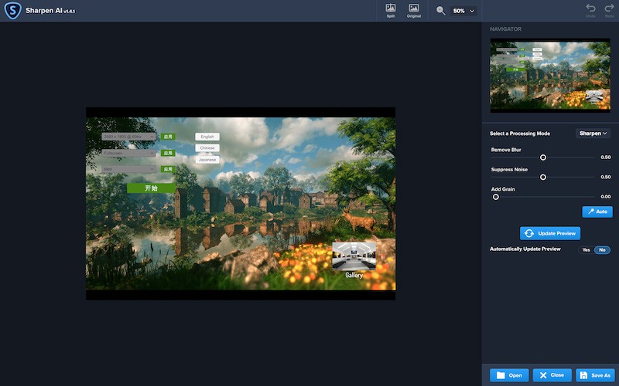Set automatic preview update to No

click(602, 249)
